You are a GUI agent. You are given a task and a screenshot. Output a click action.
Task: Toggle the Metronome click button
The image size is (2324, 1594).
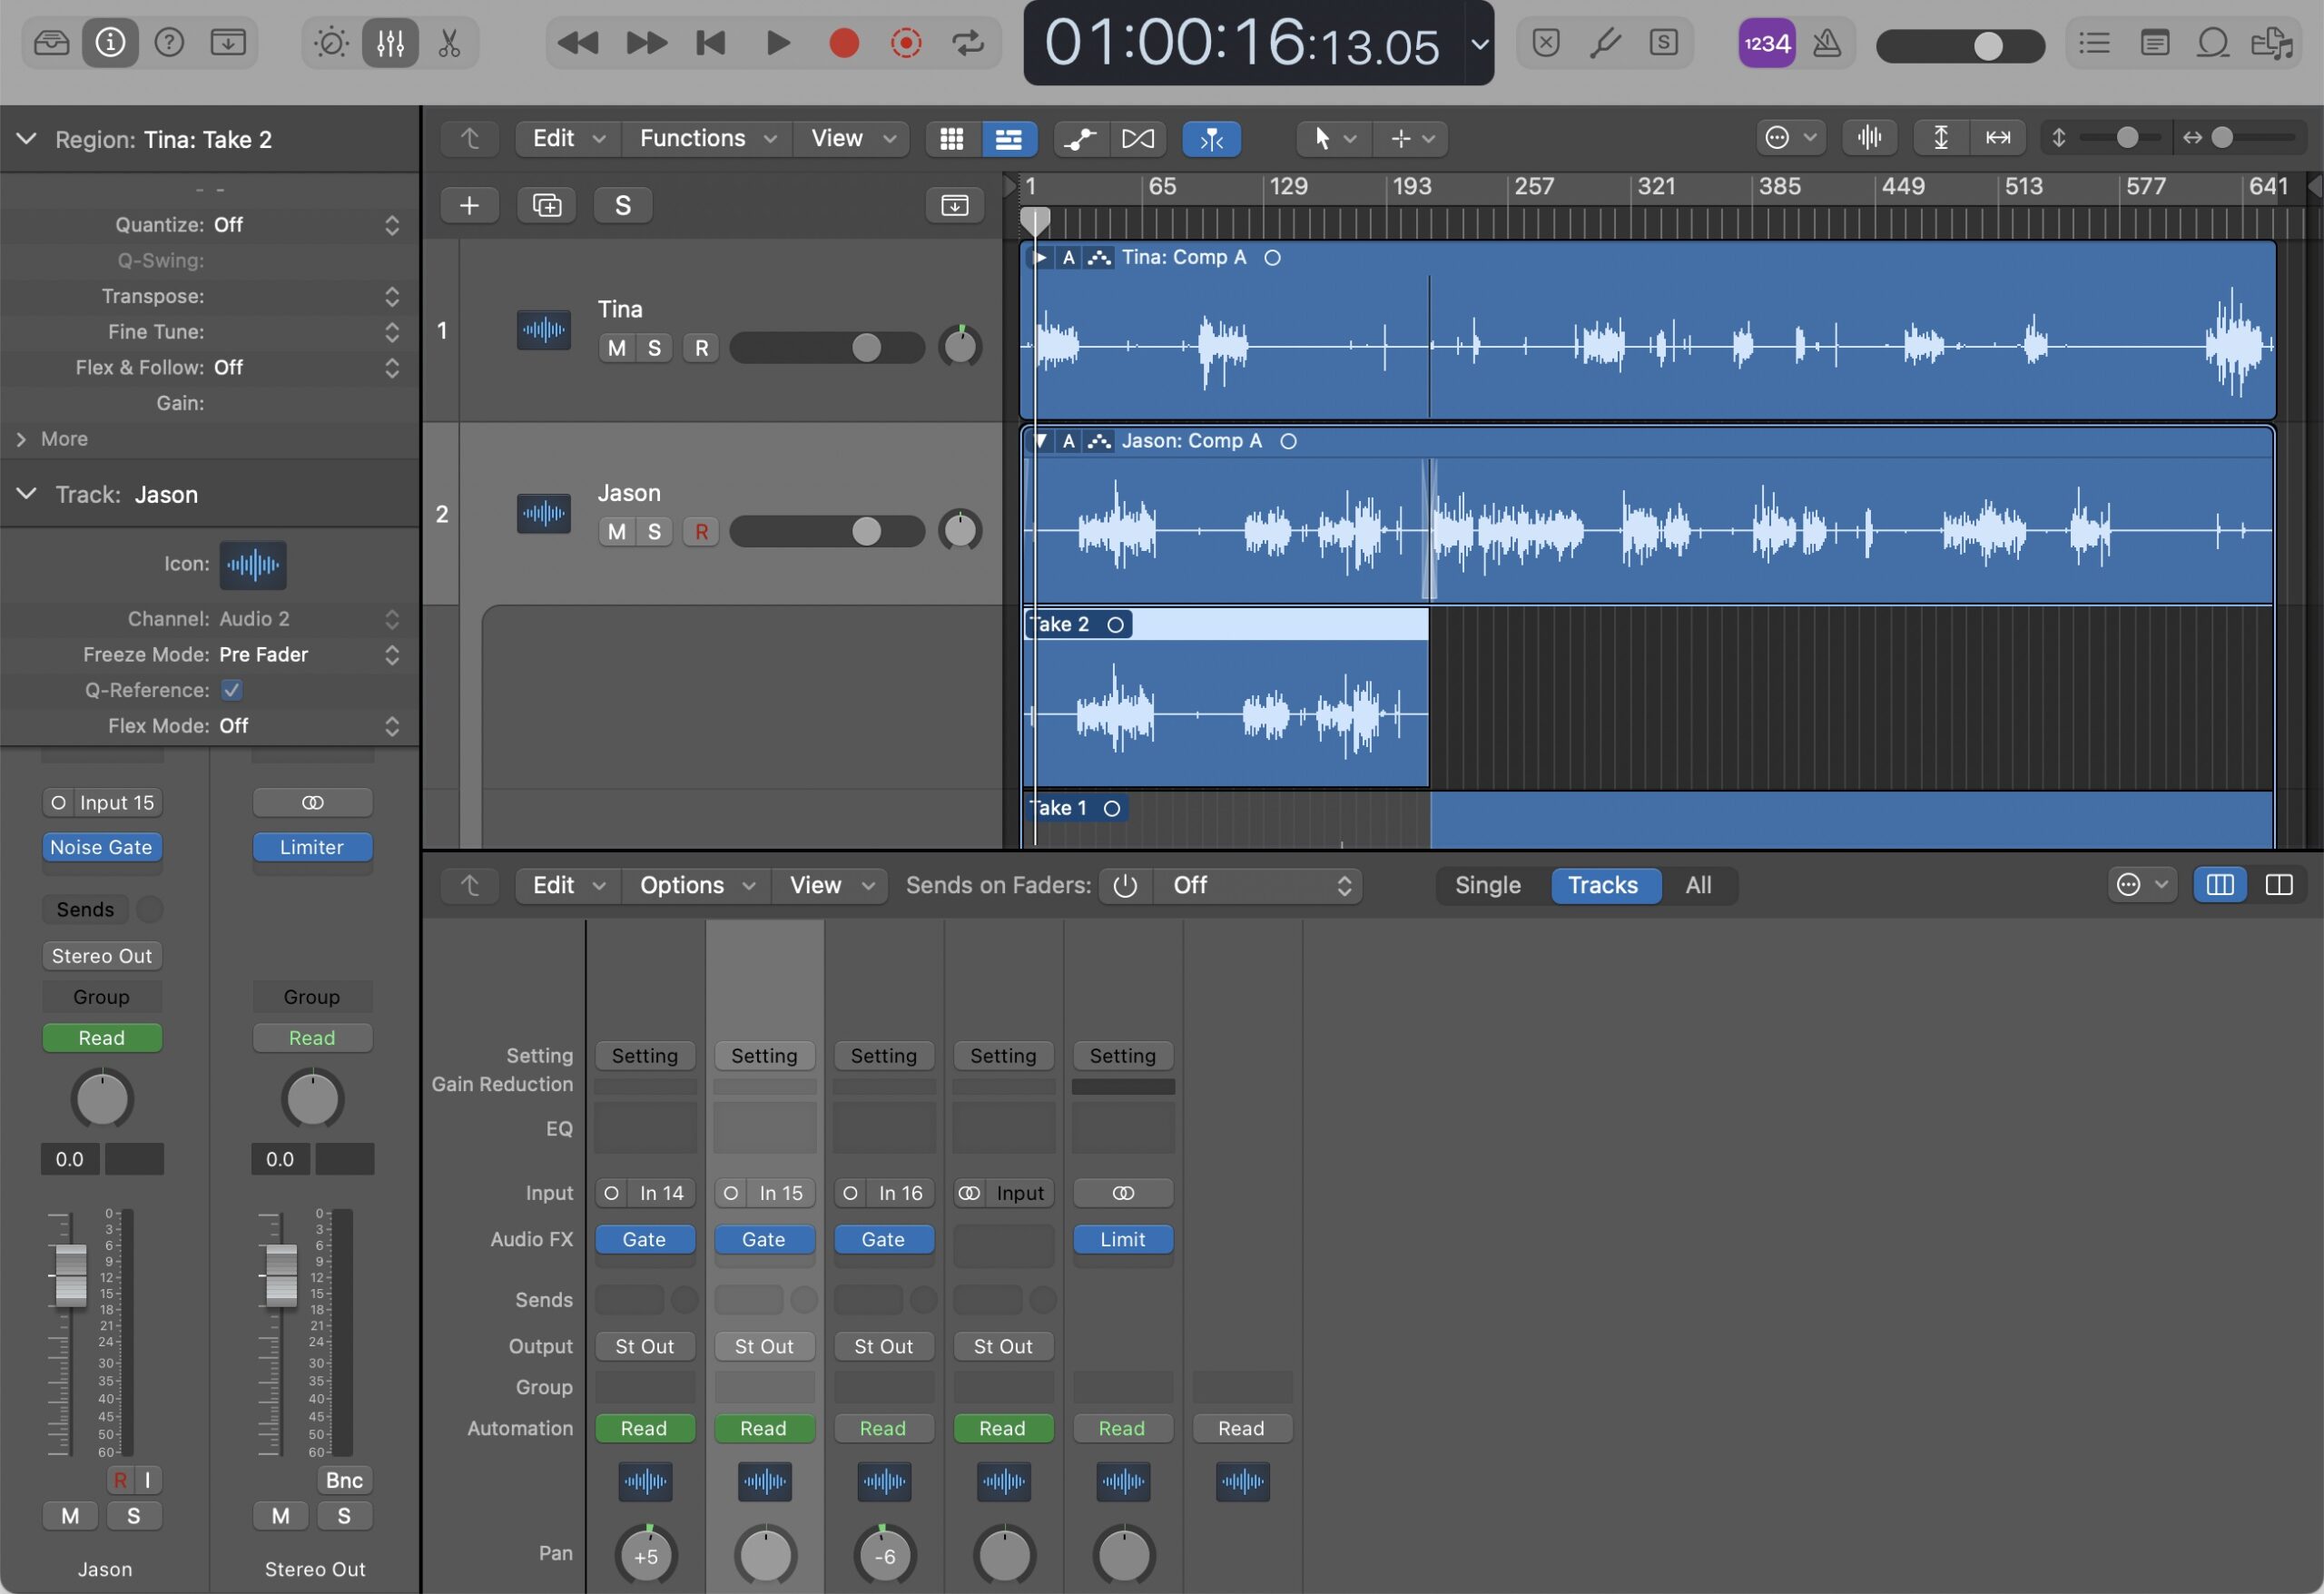coord(1827,43)
